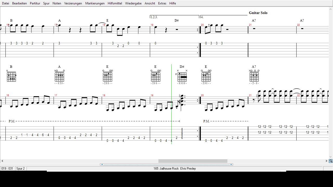Click the horizontal scrollbar thumb
Viewport: 333px width, 187px height.
tap(193, 161)
